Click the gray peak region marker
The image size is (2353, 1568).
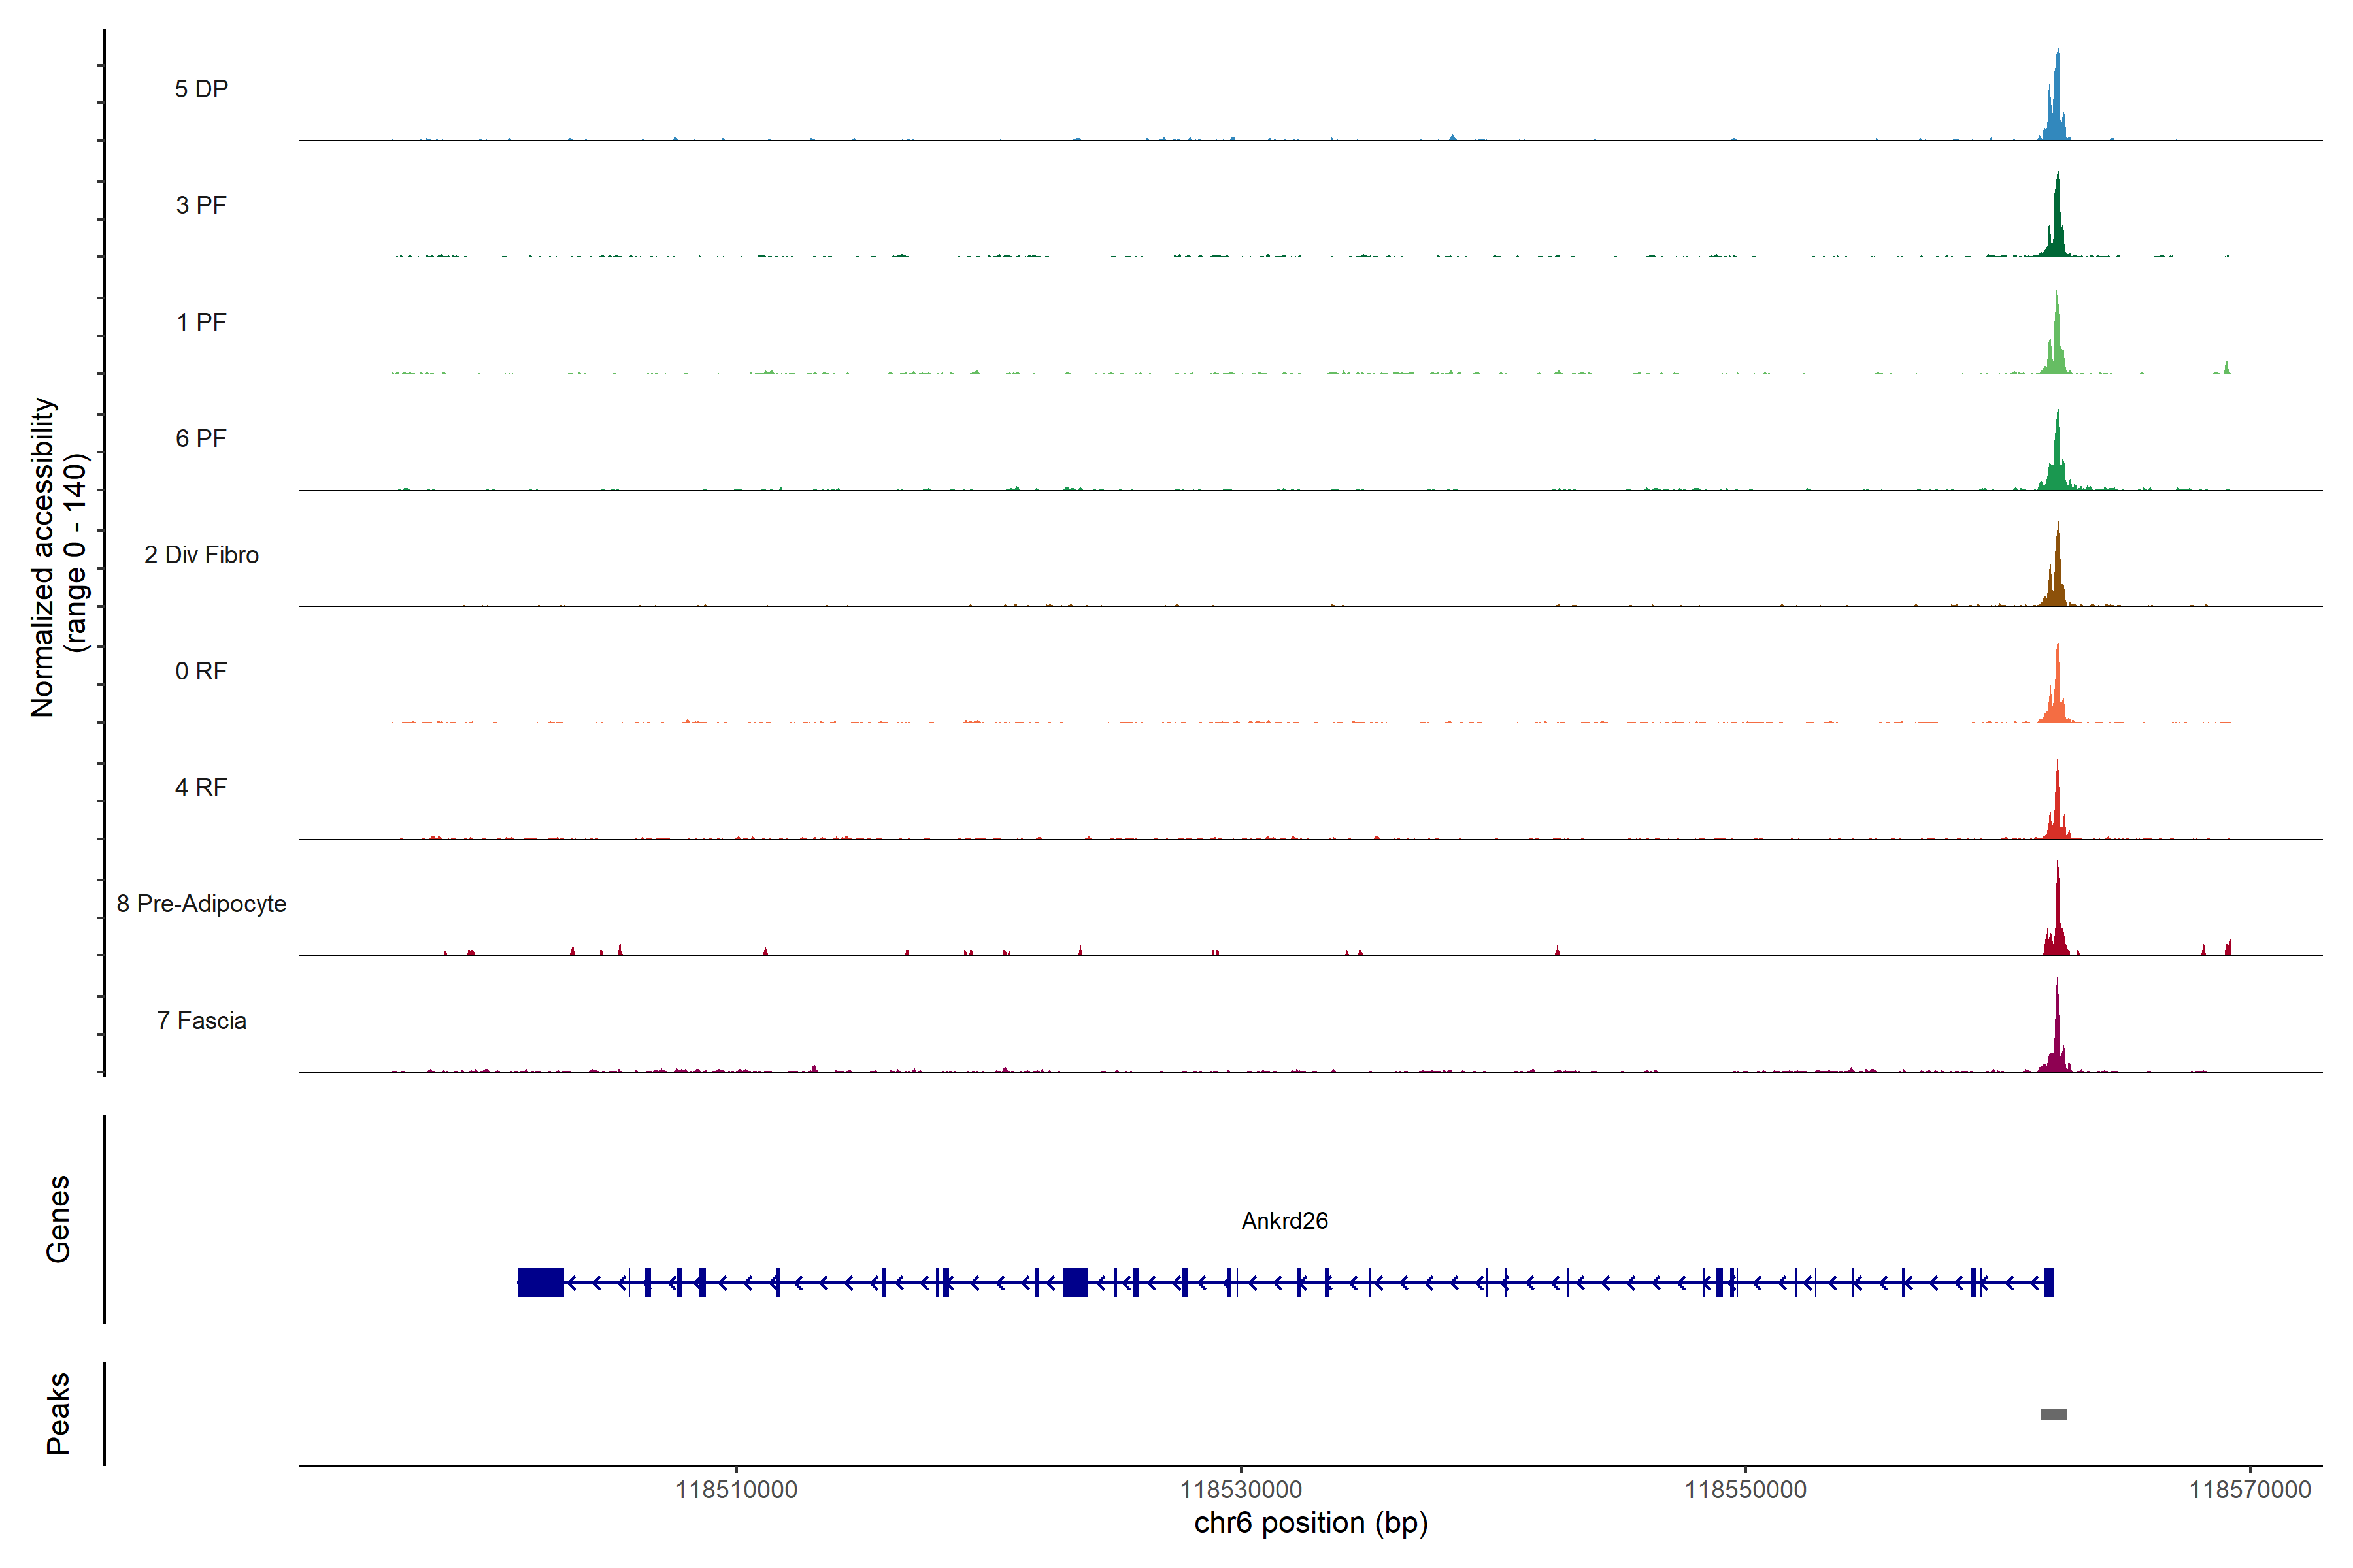[2054, 1414]
